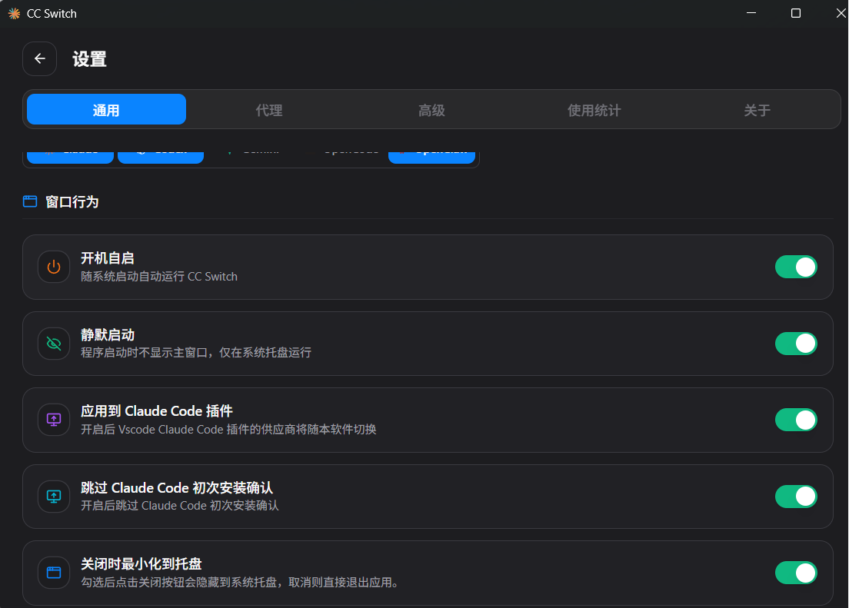Maximize the CC Switch window
The image size is (849, 608).
tap(795, 13)
